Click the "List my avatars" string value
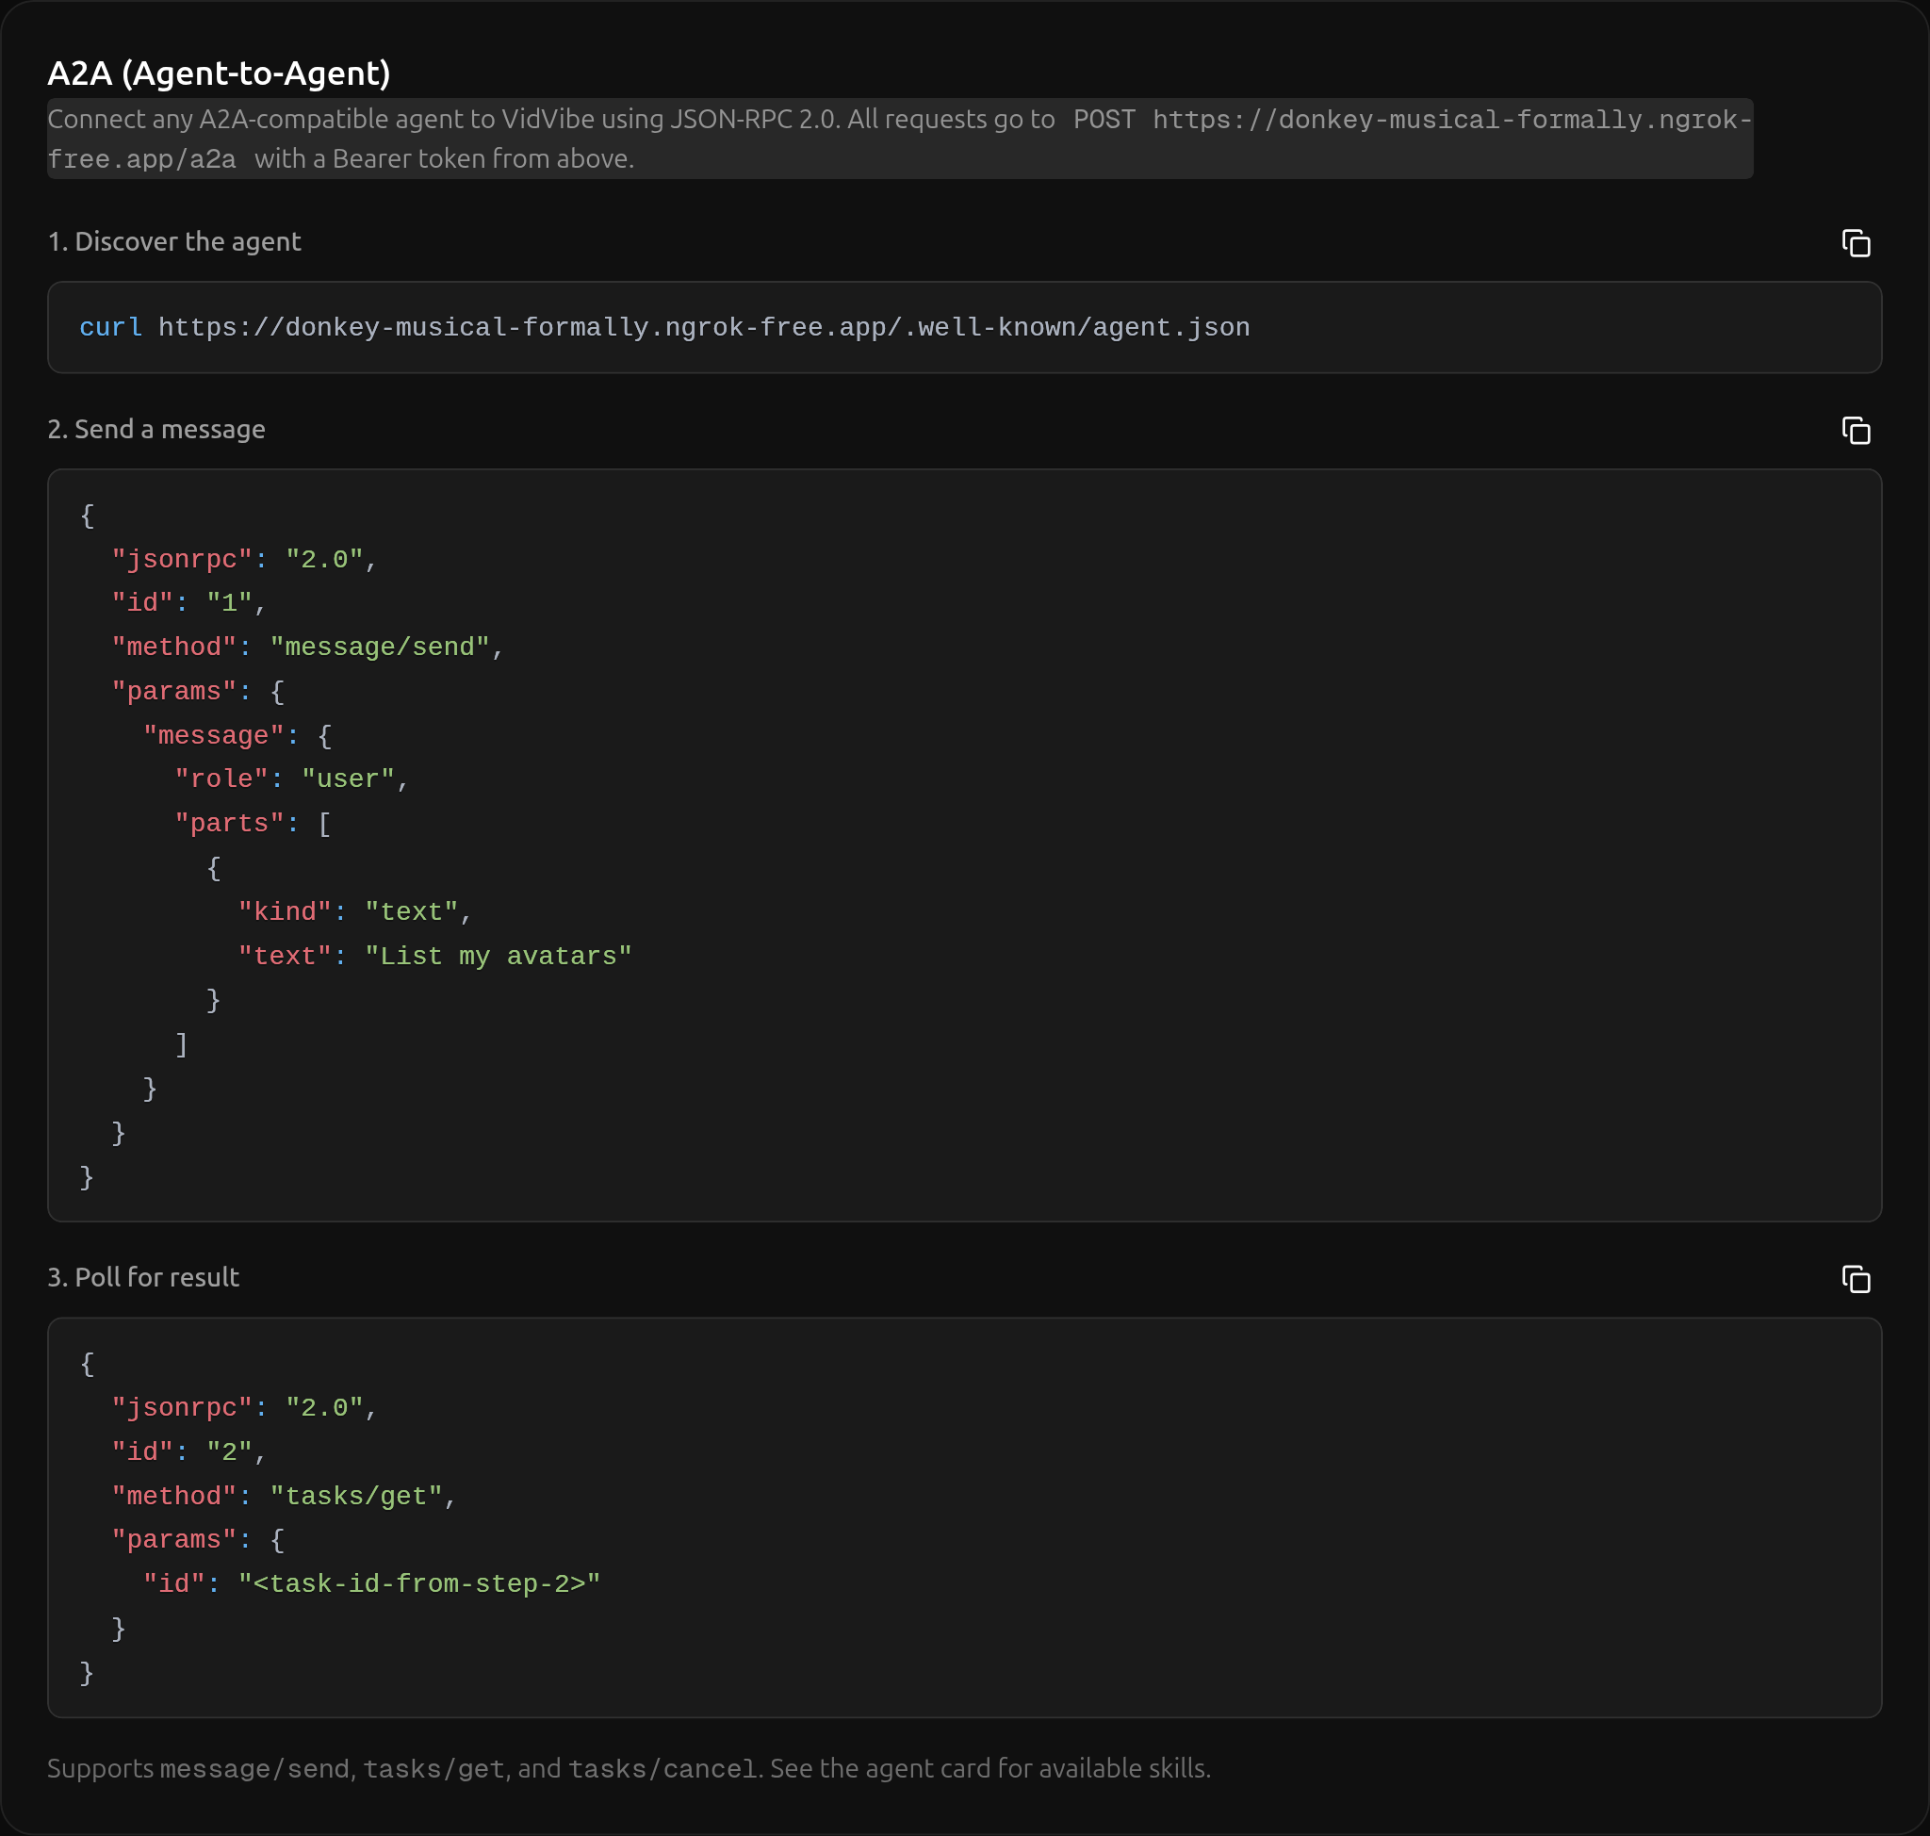This screenshot has height=1836, width=1930. pos(499,956)
